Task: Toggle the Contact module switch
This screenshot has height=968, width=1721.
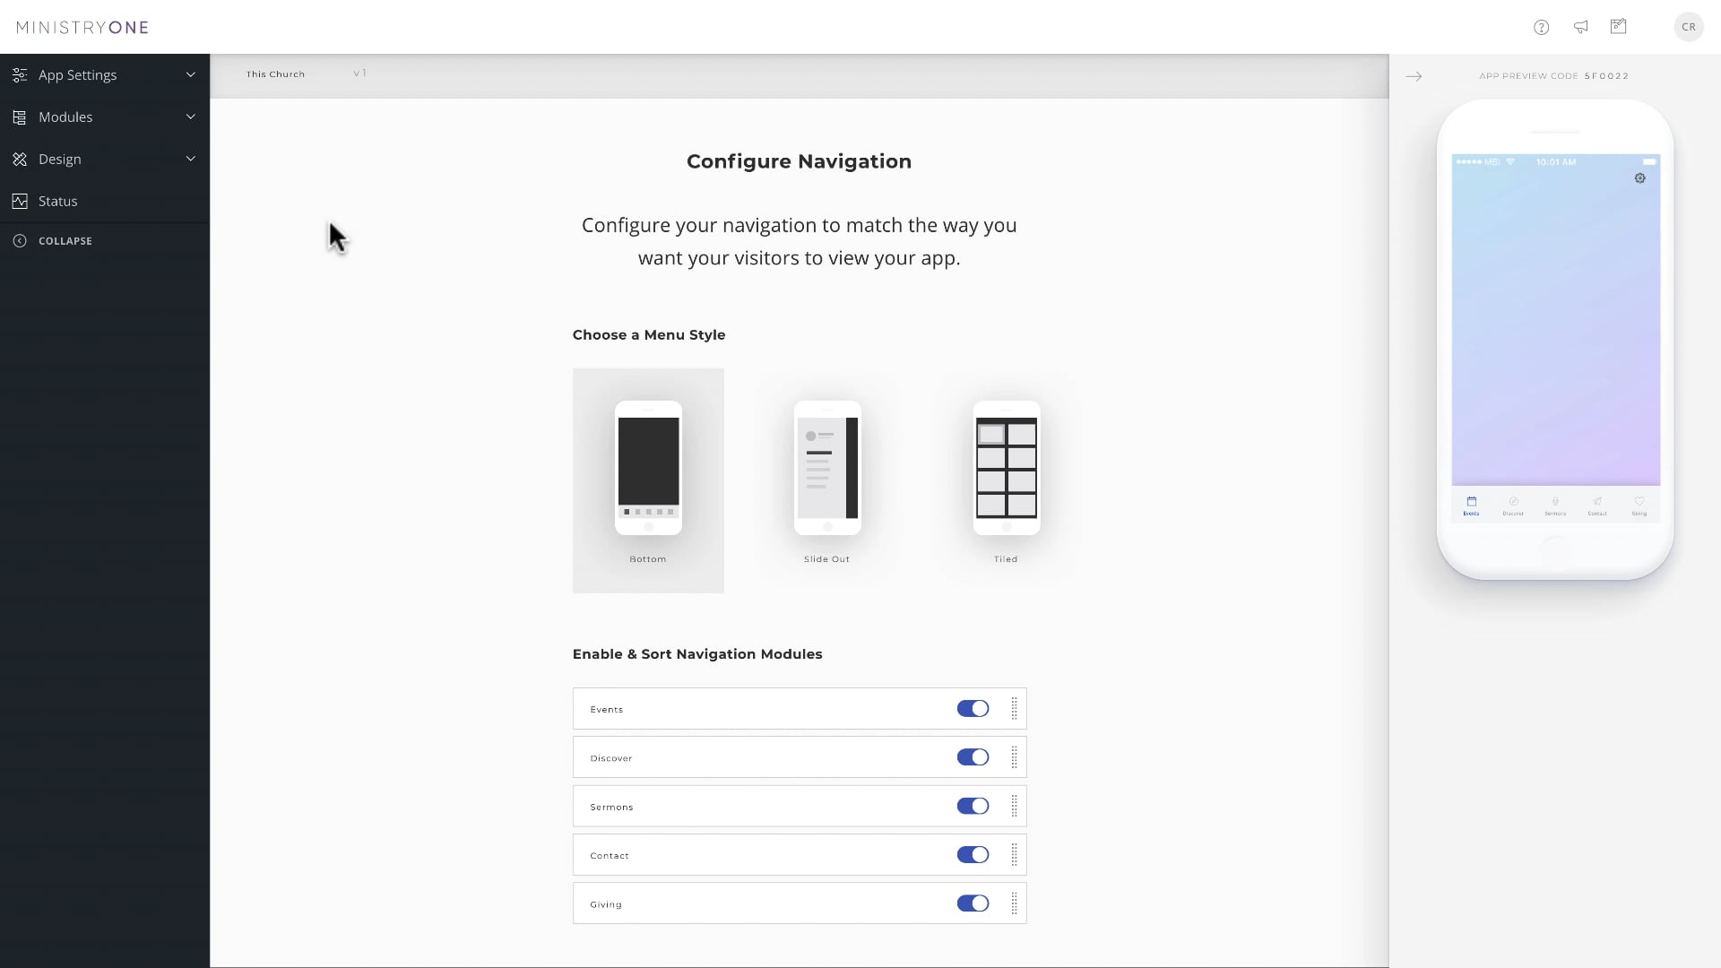Action: (x=973, y=854)
